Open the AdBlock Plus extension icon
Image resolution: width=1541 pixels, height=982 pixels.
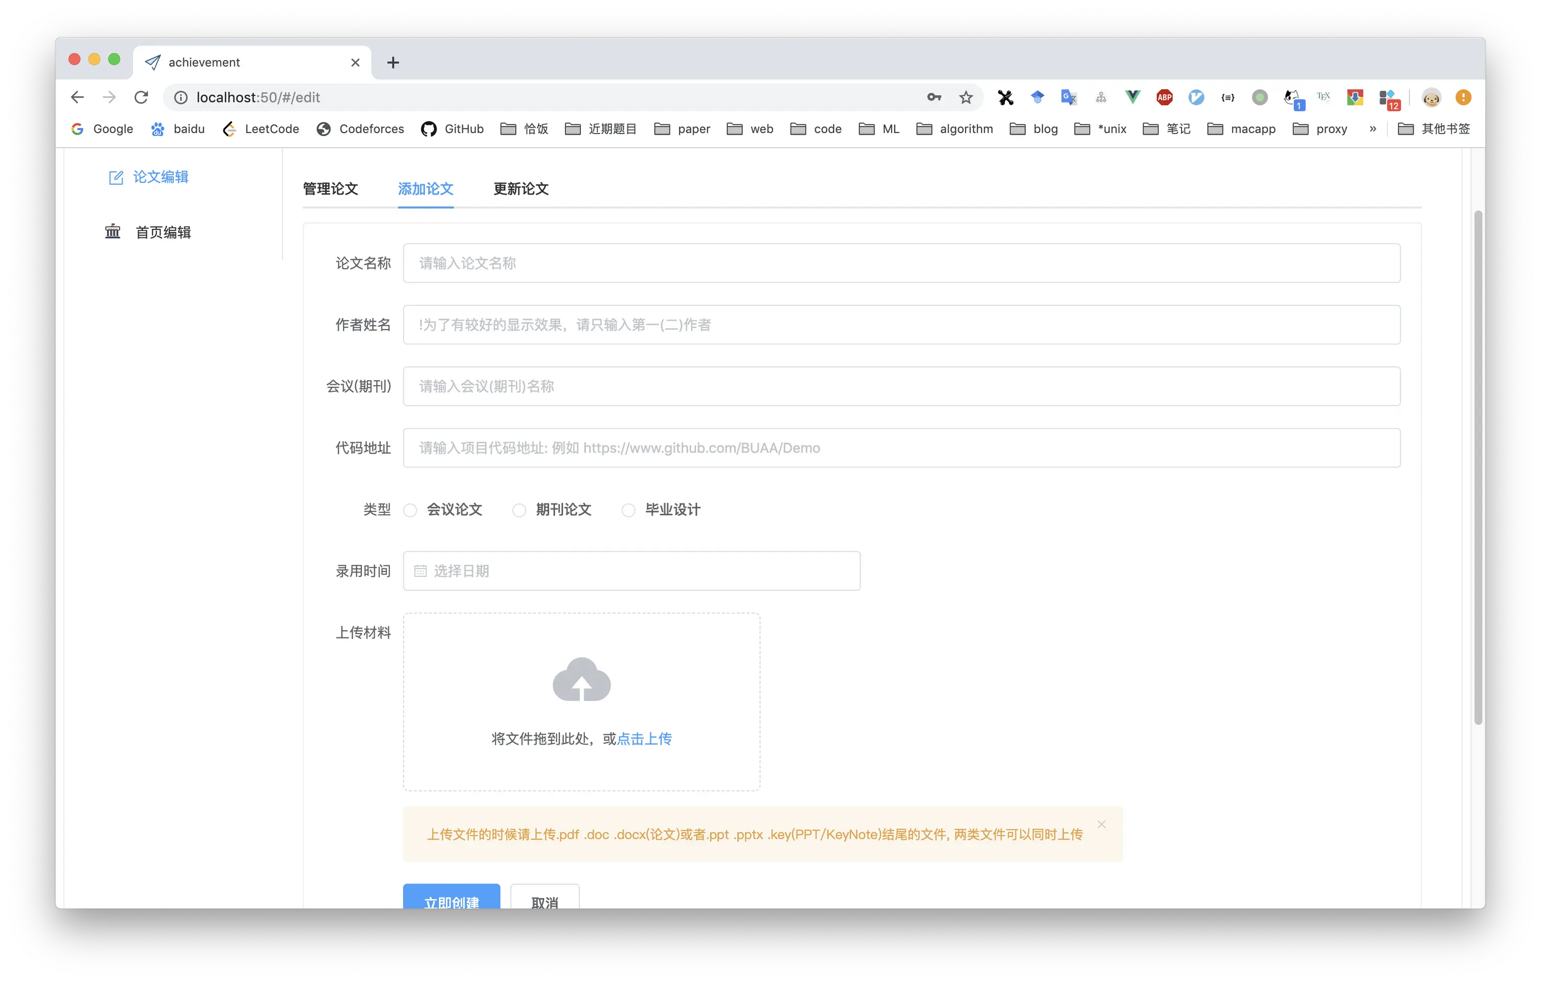(1164, 97)
